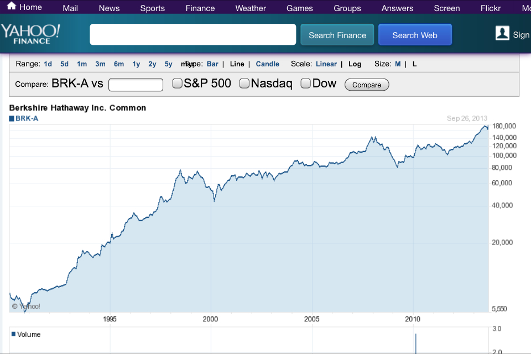
Task: Select the Log scale option
Action: pos(355,64)
